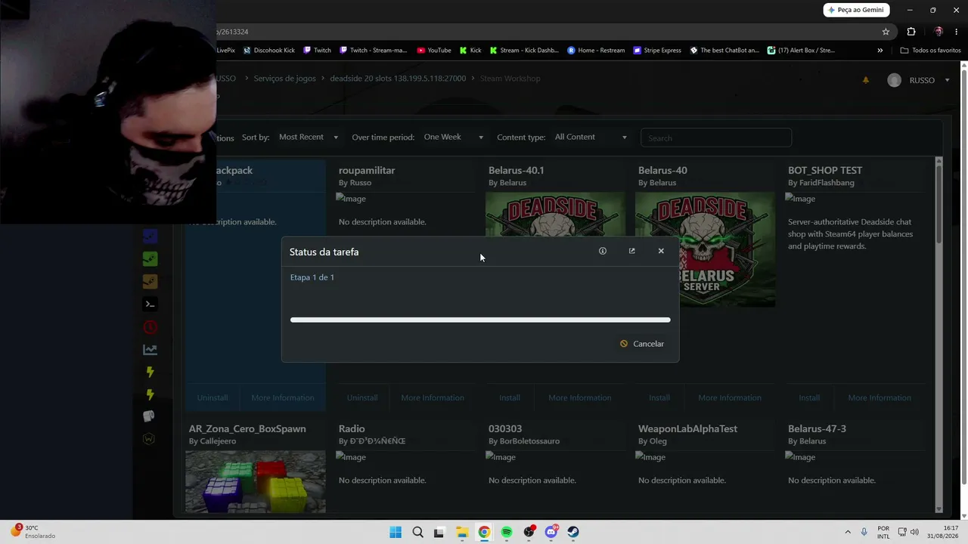Pop out the Status da tarefa dialog
Viewport: 968px width, 544px height.
click(632, 251)
